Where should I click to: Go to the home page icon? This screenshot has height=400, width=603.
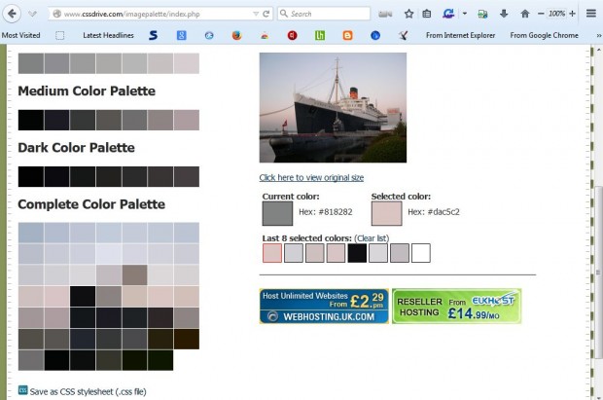pos(525,14)
